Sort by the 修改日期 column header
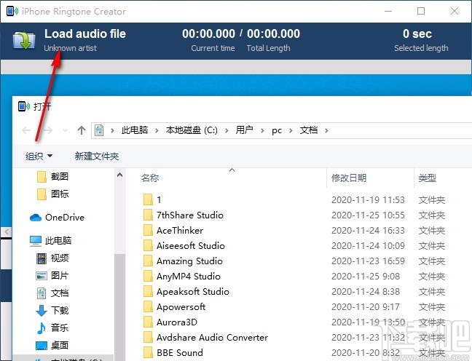This screenshot has height=361, width=472. pyautogui.click(x=349, y=178)
